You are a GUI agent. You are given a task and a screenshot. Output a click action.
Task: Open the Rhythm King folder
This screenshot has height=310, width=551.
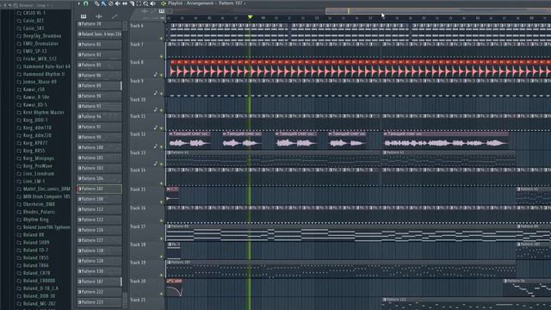click(33, 220)
